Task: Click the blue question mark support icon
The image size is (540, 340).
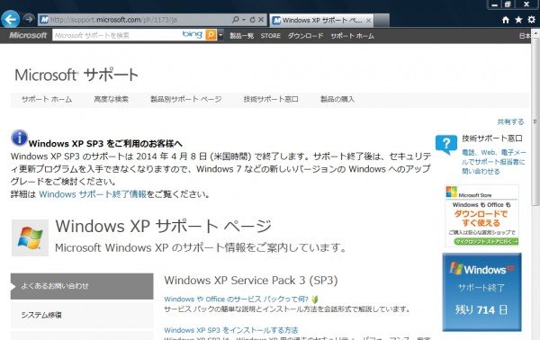Action: (x=446, y=144)
